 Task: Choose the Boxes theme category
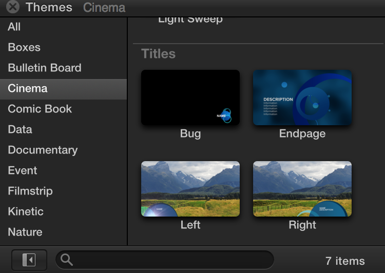pyautogui.click(x=24, y=47)
